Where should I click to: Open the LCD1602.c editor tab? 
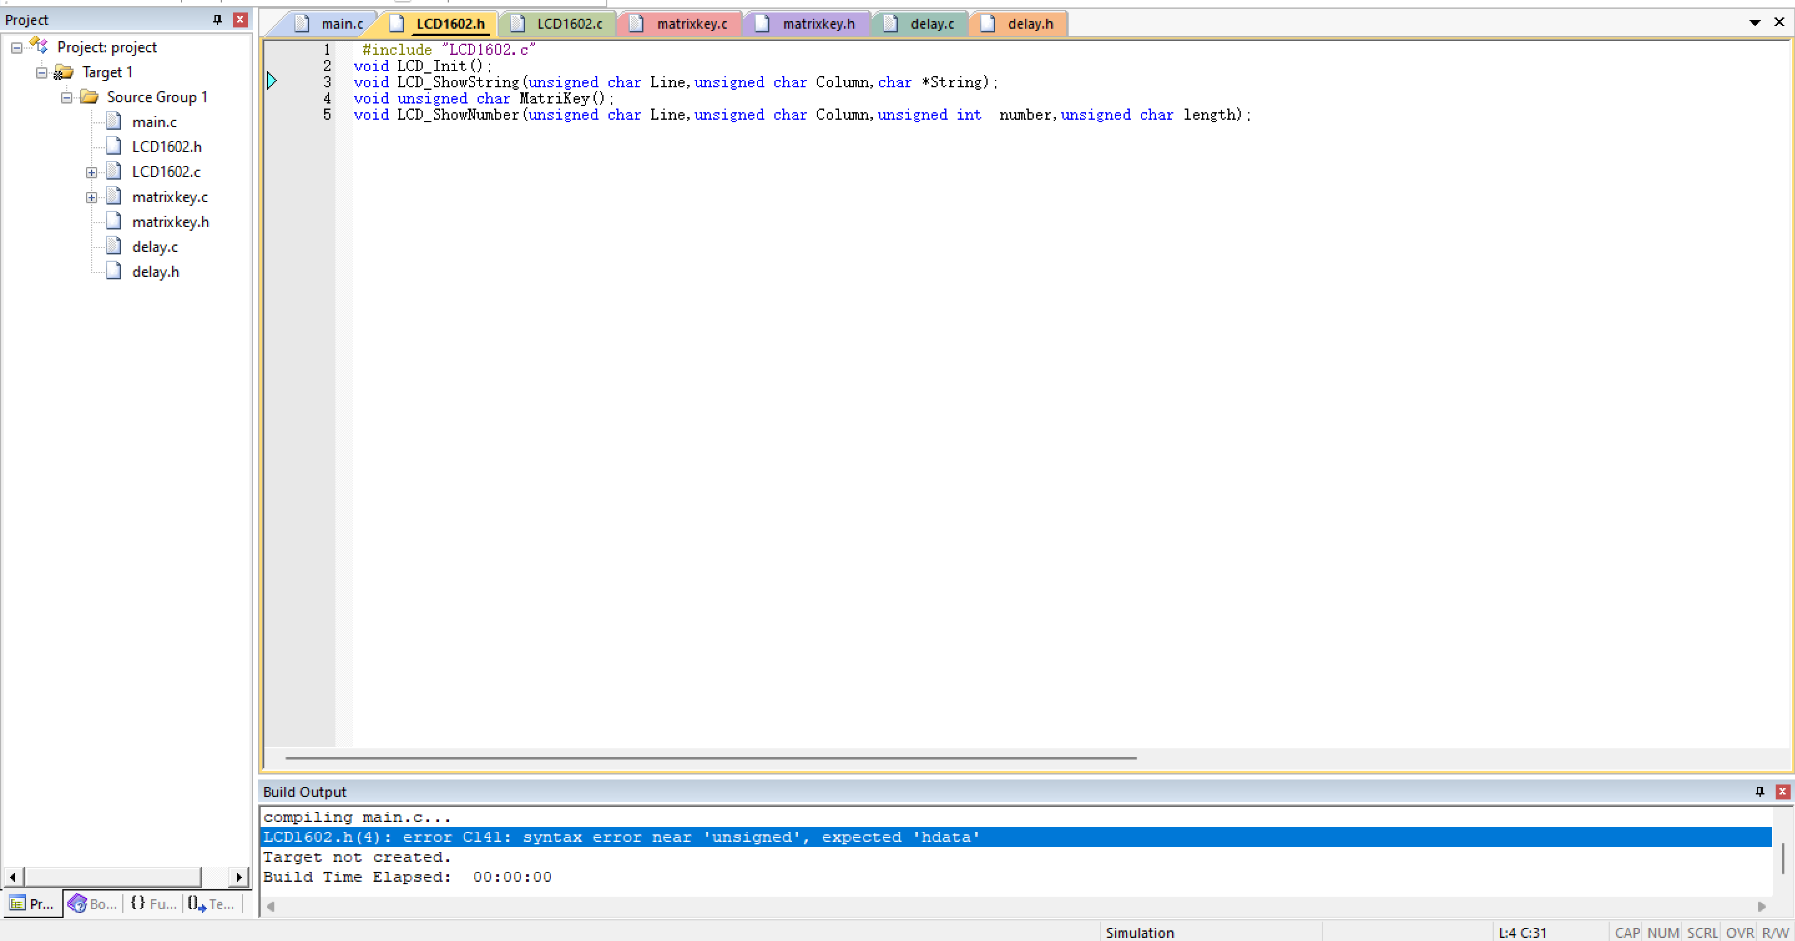click(557, 24)
